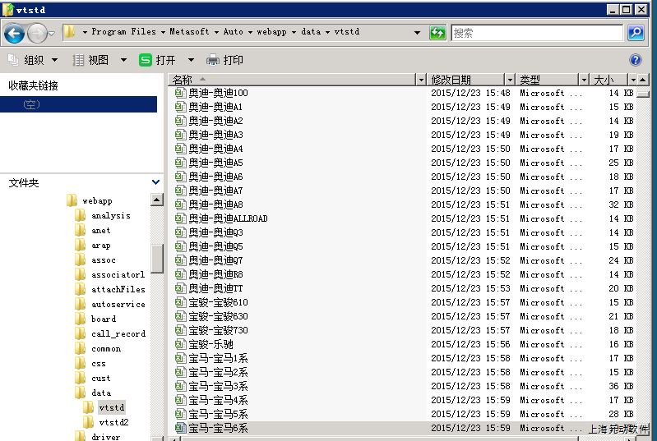Collapse the 文件夹 folders pane chevron

click(155, 182)
